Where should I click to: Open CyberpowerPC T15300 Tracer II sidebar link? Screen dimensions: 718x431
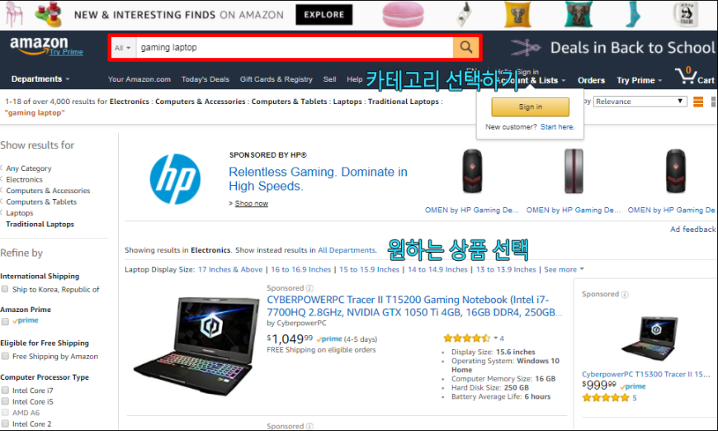click(646, 374)
